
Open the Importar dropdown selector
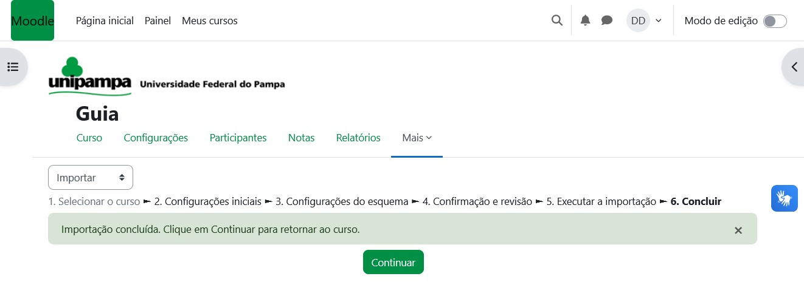coord(91,178)
